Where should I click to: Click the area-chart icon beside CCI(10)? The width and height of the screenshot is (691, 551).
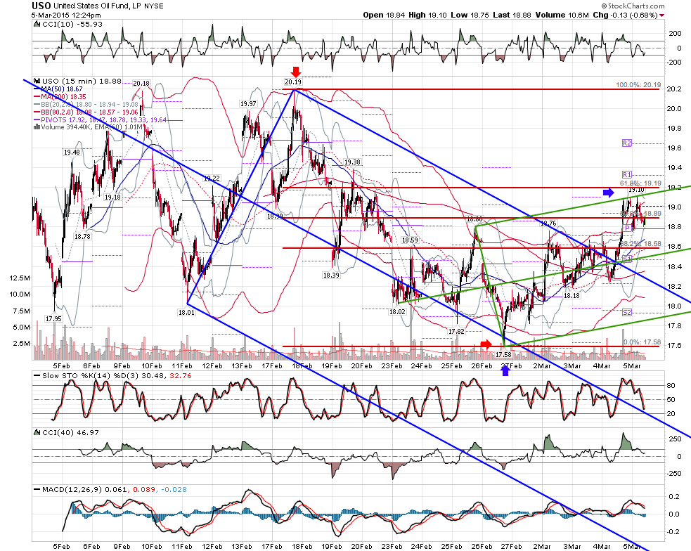(37, 25)
